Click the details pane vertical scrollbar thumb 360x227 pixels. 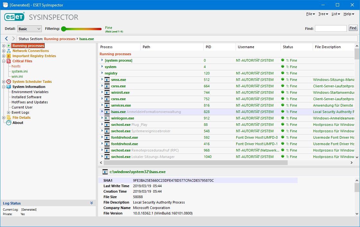click(x=357, y=188)
